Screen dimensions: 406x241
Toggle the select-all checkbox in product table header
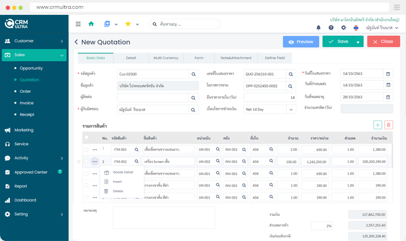pyautogui.click(x=87, y=138)
